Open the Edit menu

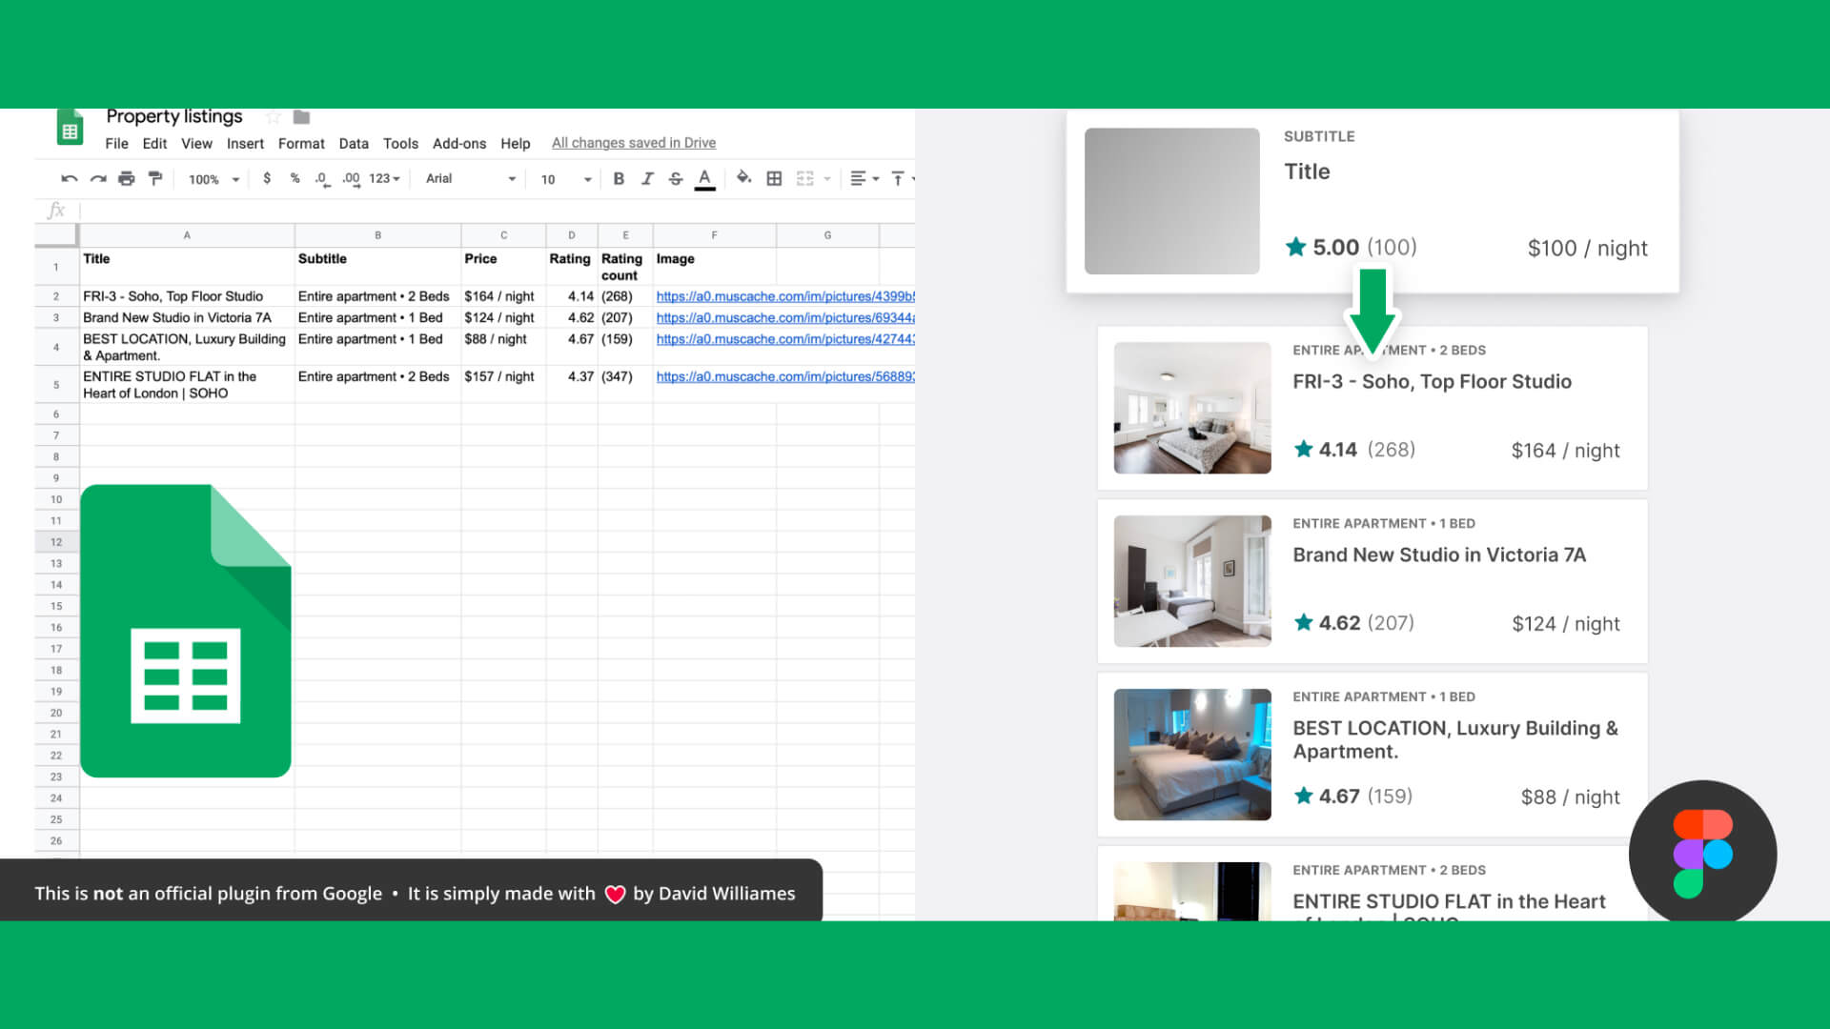coord(154,143)
